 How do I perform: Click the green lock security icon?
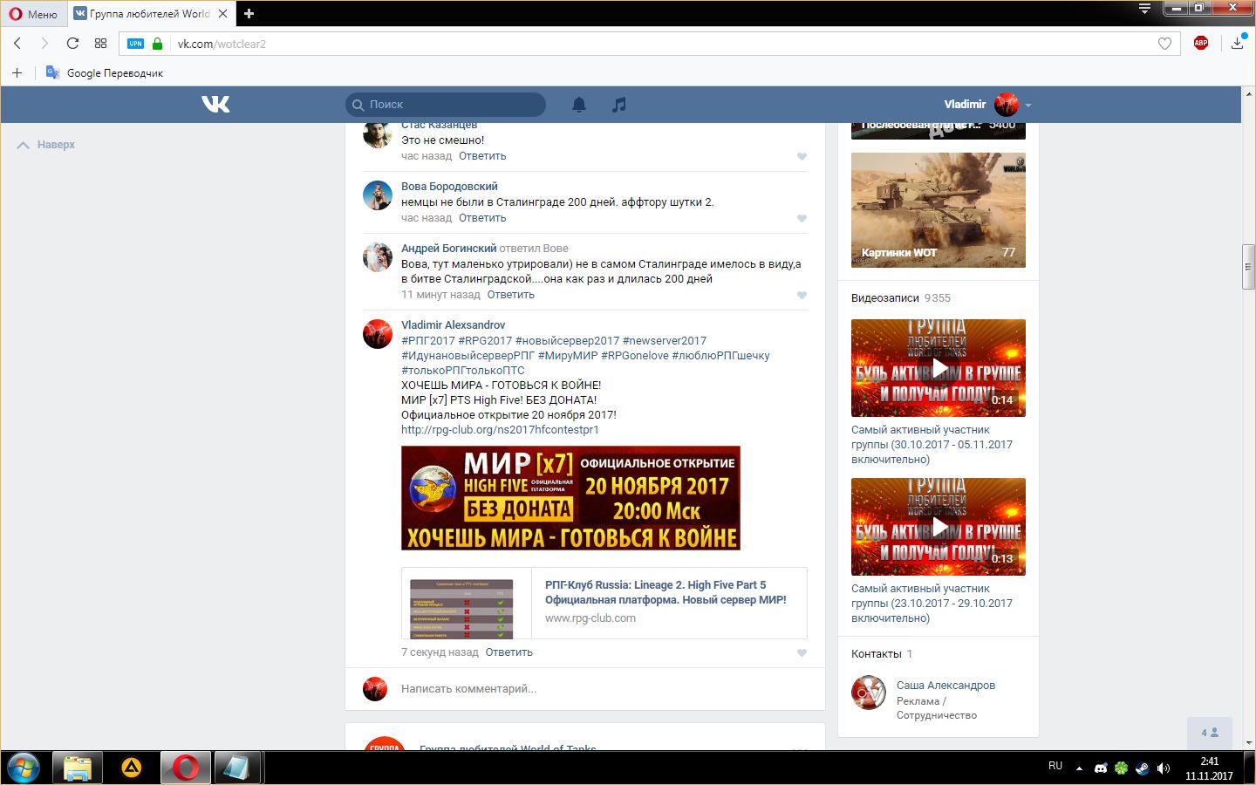[157, 44]
